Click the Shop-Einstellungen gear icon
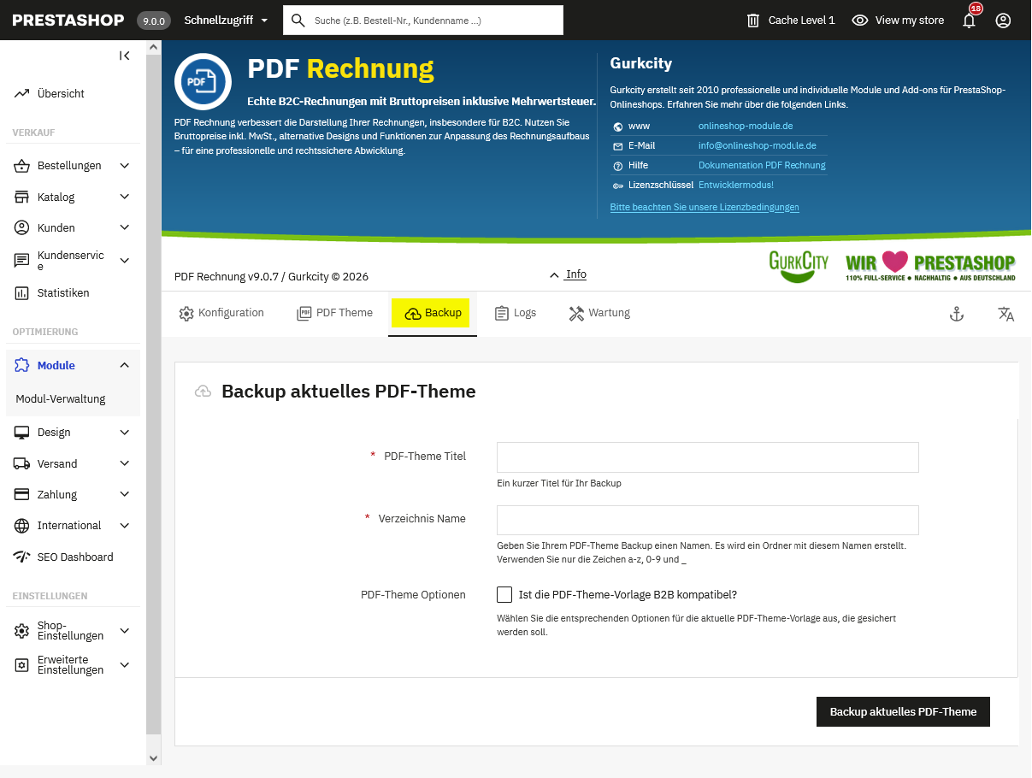The width and height of the screenshot is (1032, 778). click(x=22, y=631)
